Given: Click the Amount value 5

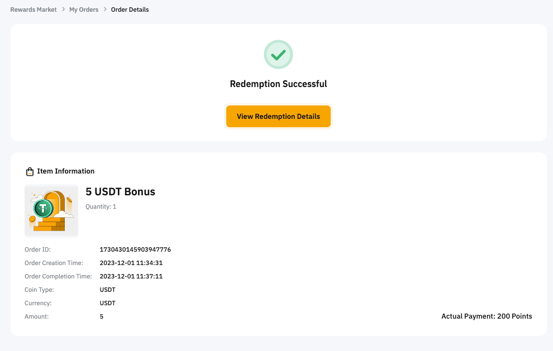Looking at the screenshot, I should 102,316.
